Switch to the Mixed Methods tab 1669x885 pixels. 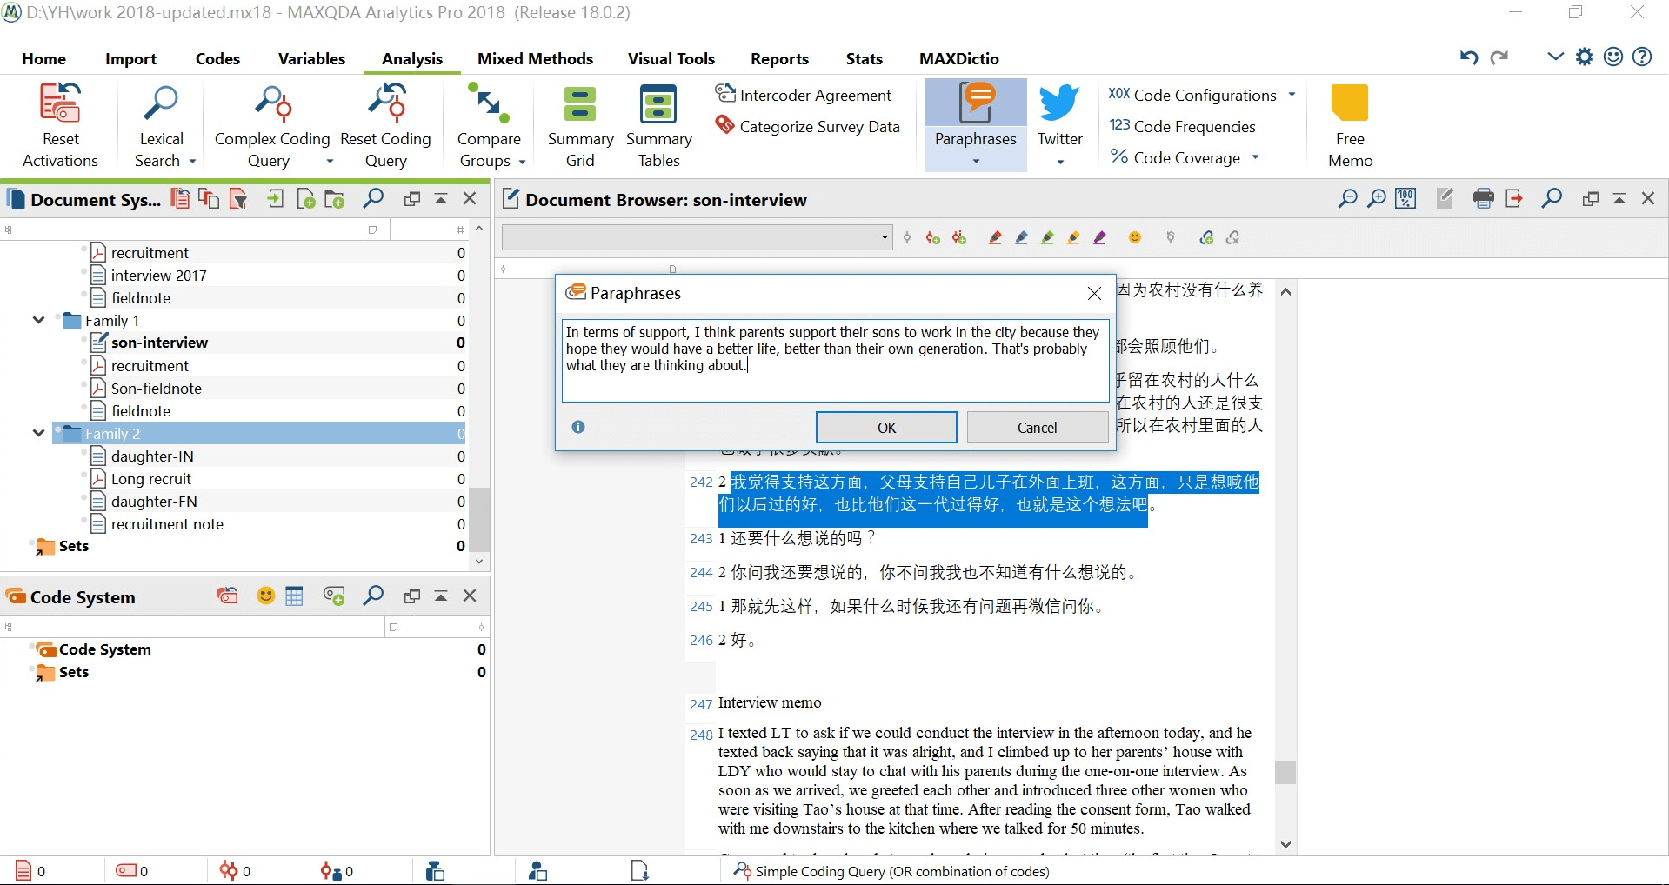535,58
